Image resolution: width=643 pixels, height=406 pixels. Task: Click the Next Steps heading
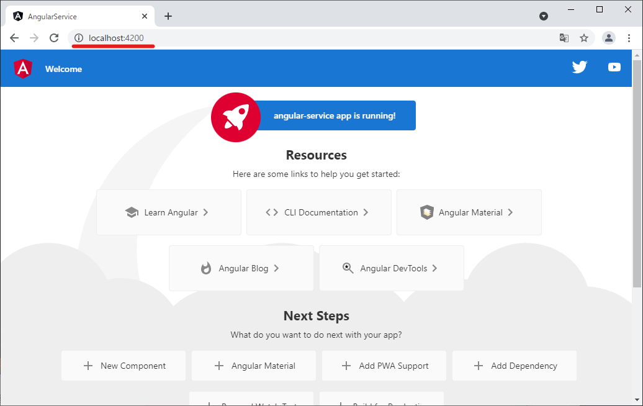[x=316, y=316]
